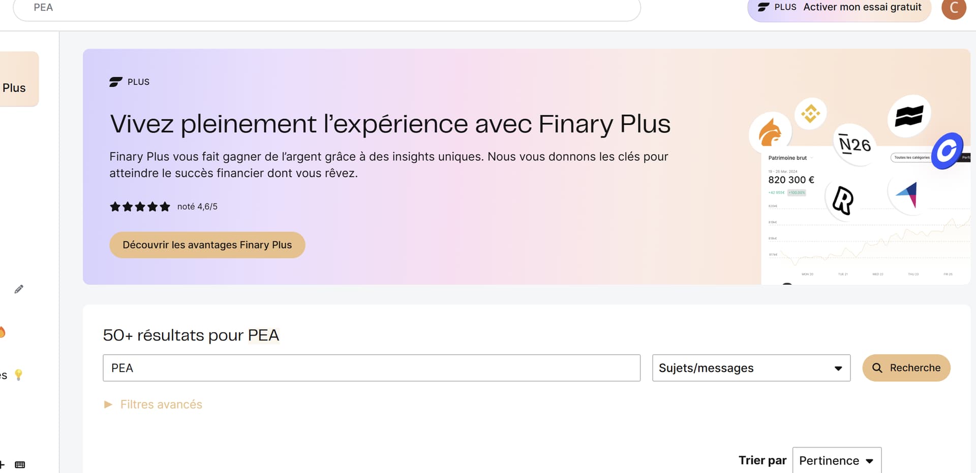Image resolution: width=976 pixels, height=473 pixels.
Task: Click the N26 logo in the banner
Action: [x=855, y=145]
